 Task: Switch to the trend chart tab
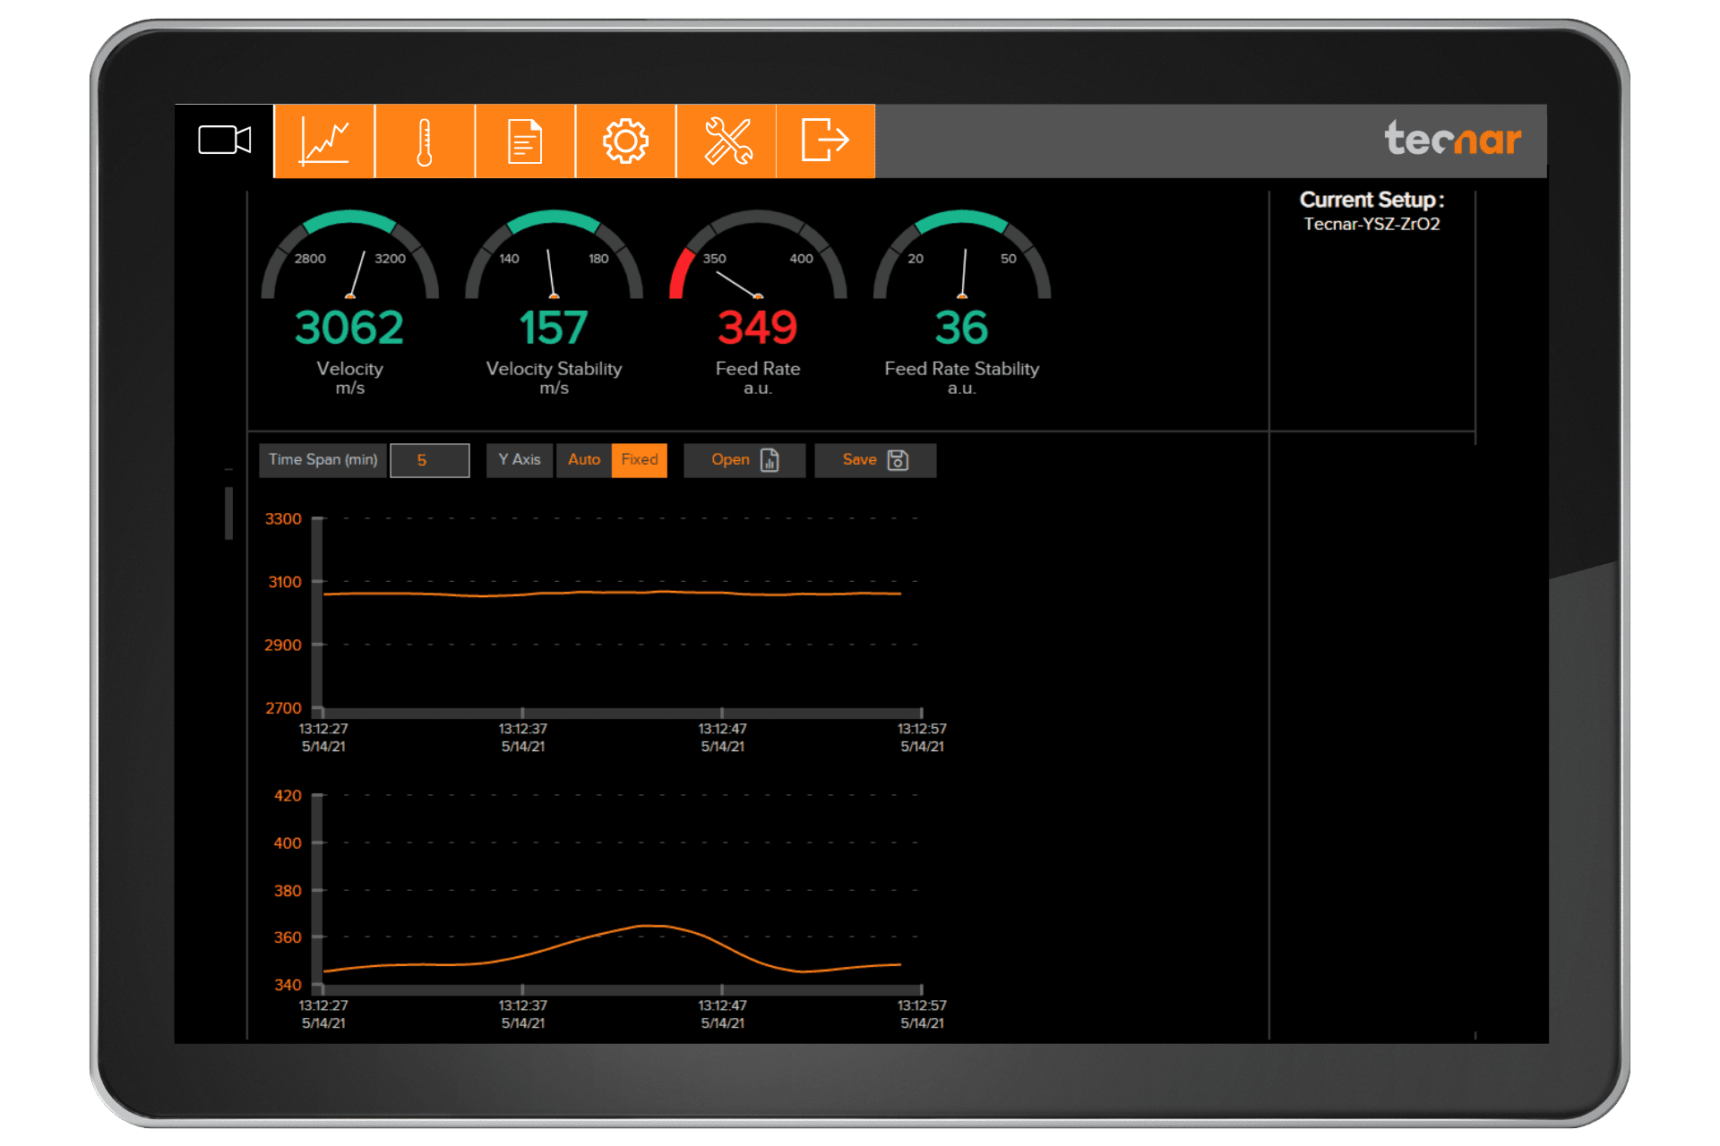click(x=324, y=141)
